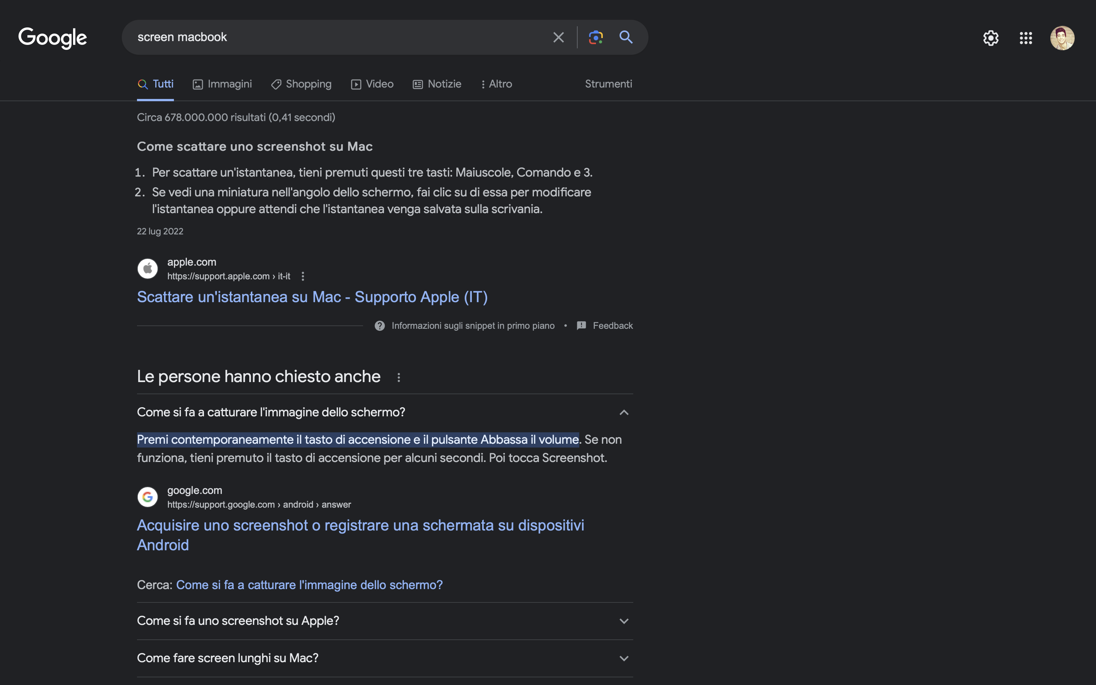The height and width of the screenshot is (685, 1096).
Task: Click the Feedback link
Action: [613, 326]
